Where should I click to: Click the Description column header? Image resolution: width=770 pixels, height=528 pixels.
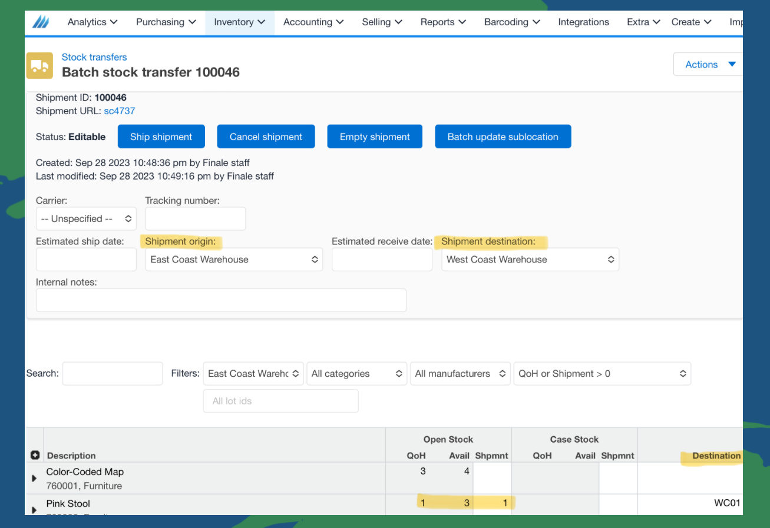71,456
